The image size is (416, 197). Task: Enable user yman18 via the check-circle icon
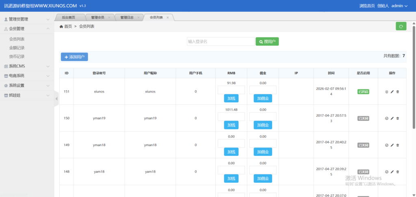click(386, 145)
